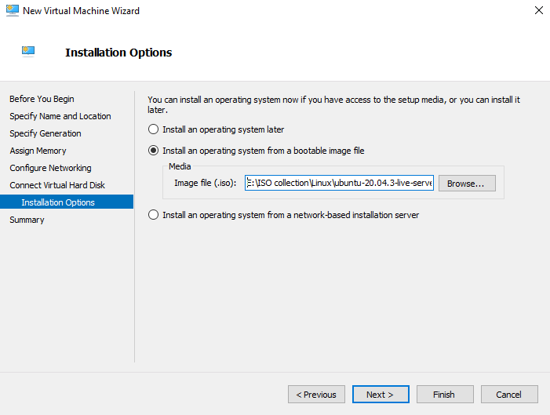Cancel the virtual machine wizard
Viewport: 550px width, 415px height.
pyautogui.click(x=508, y=395)
